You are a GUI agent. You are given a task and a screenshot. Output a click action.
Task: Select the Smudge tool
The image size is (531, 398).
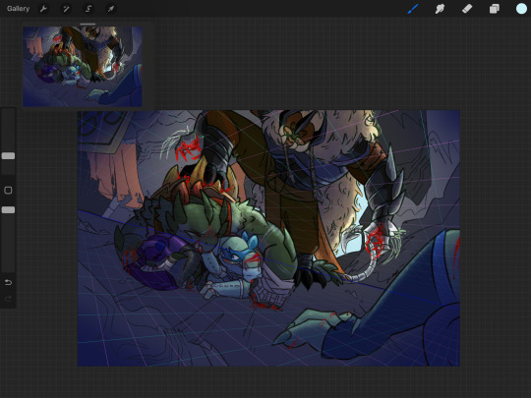(440, 9)
